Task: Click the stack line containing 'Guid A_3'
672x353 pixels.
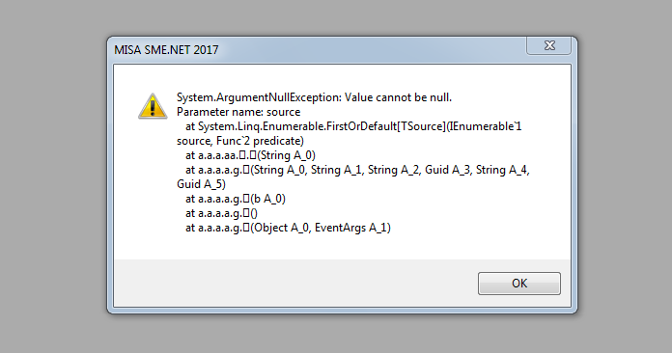Action: [x=357, y=170]
